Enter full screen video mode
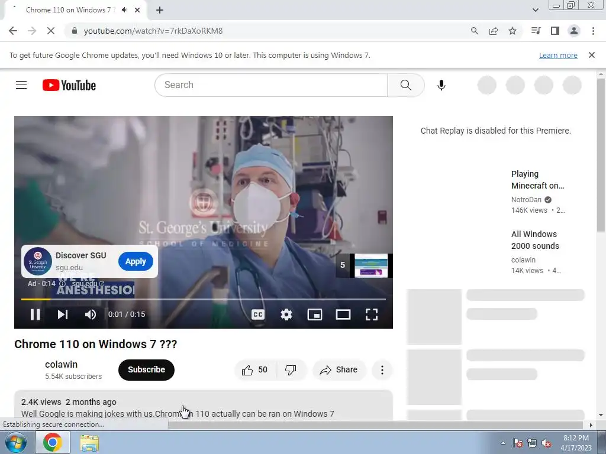The height and width of the screenshot is (454, 606). (x=372, y=314)
